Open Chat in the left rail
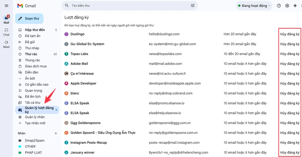This screenshot has width=302, height=157. tap(6, 32)
